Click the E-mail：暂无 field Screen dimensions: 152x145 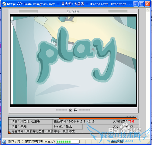click(x=63, y=126)
